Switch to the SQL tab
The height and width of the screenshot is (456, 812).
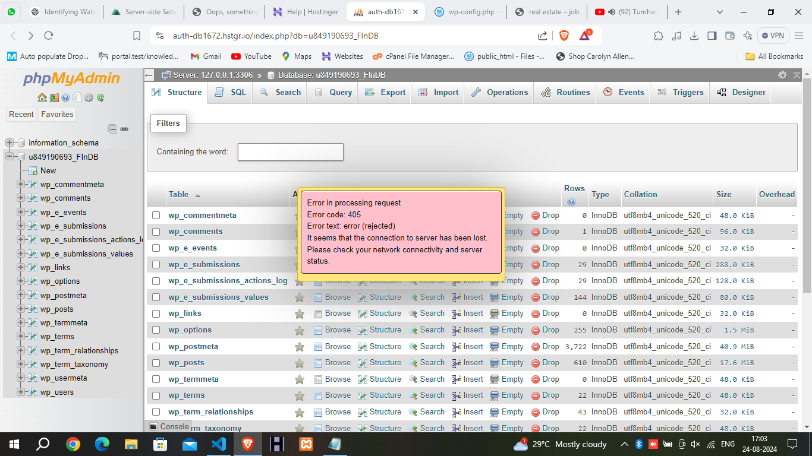[x=230, y=93]
